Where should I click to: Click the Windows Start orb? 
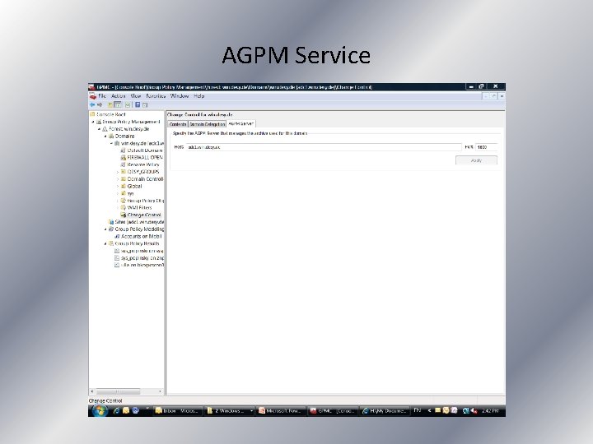pos(99,410)
